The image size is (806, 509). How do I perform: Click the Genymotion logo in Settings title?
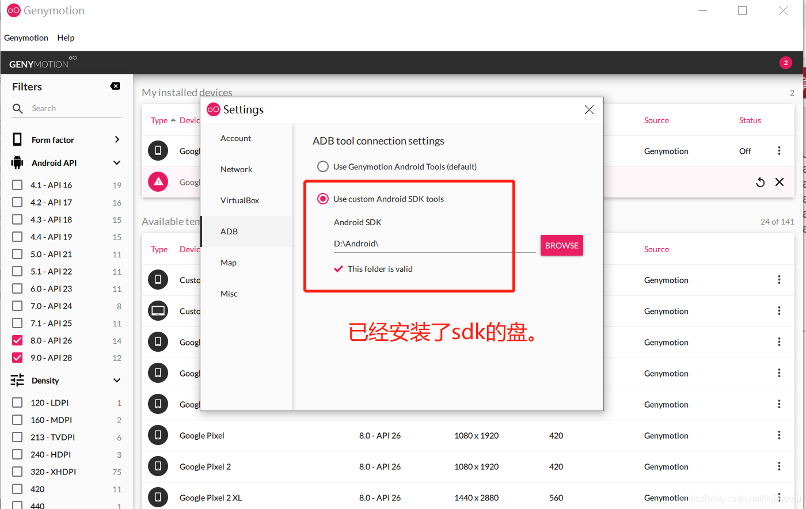tap(214, 109)
